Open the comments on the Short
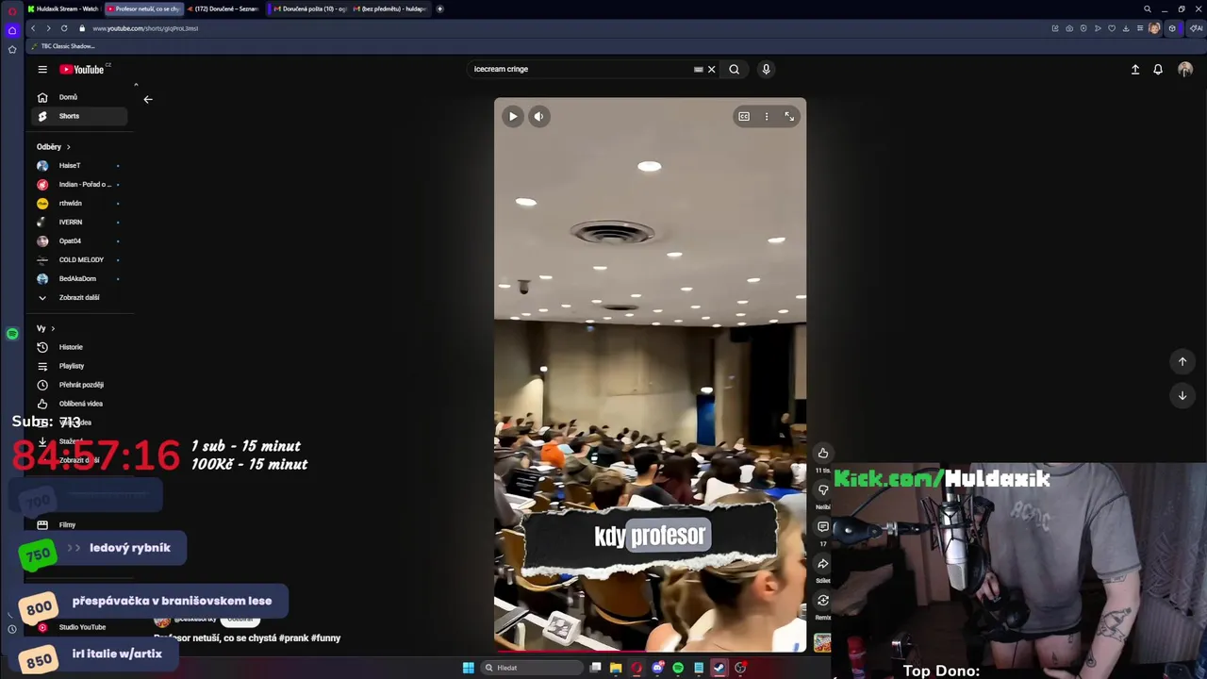 pos(823,527)
